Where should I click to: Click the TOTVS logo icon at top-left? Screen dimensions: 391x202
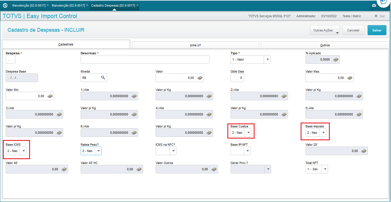click(5, 5)
